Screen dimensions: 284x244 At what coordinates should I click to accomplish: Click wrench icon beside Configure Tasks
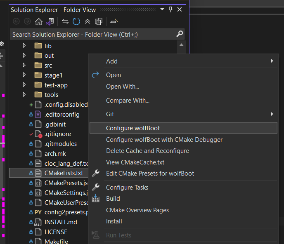pyautogui.click(x=96, y=187)
